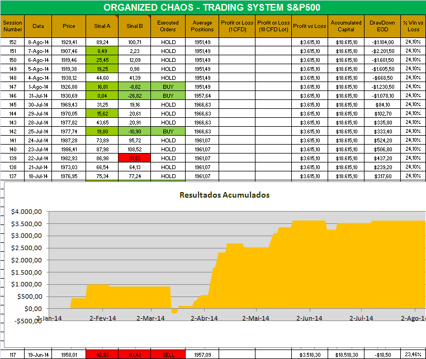
Task: Select price cell 1919,46
Action: click(69, 60)
